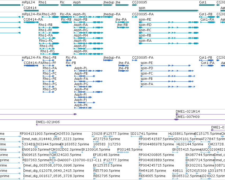Screen dimensions: 225x180
Task: Click protein CG30095-PA label
Action: click(143, 58)
